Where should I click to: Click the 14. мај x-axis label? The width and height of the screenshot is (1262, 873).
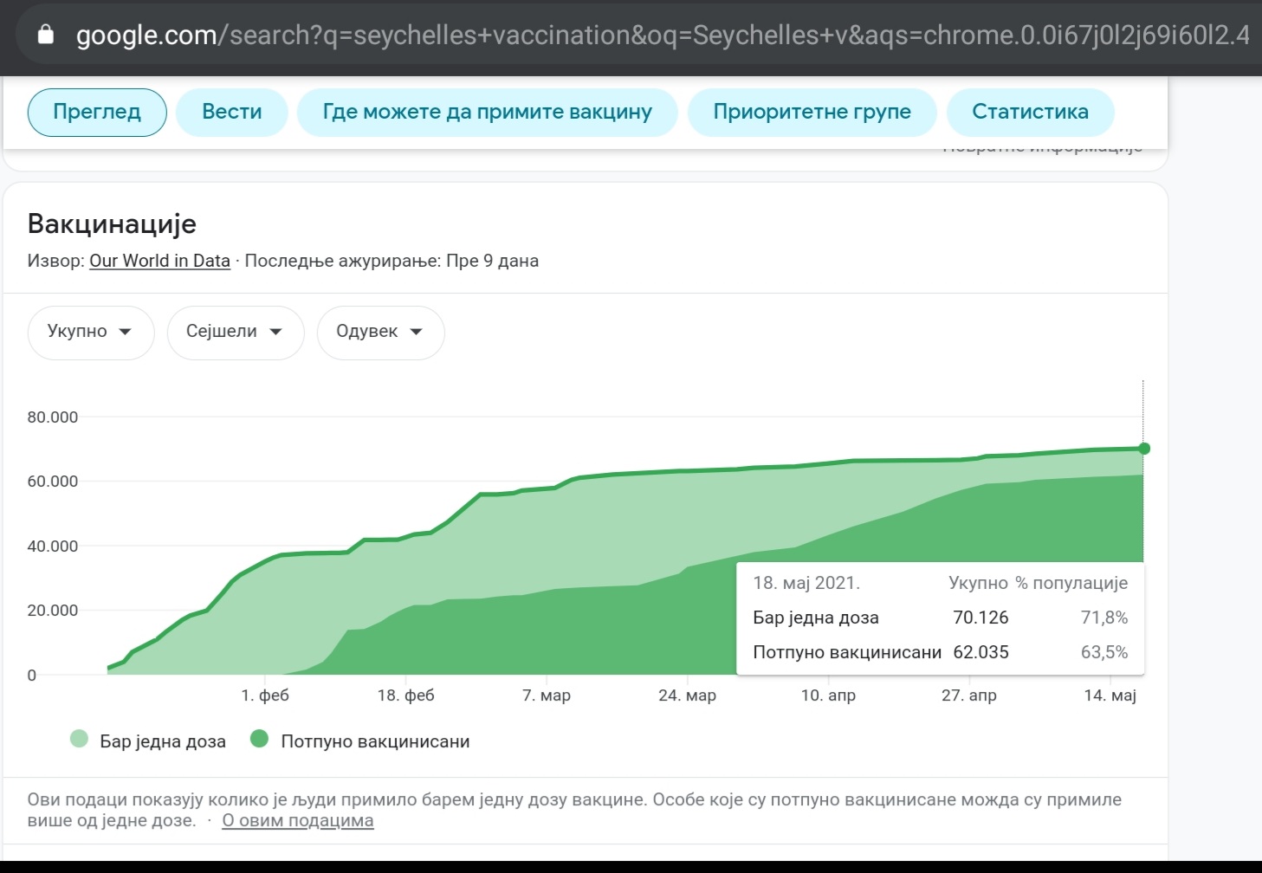pos(1110,695)
